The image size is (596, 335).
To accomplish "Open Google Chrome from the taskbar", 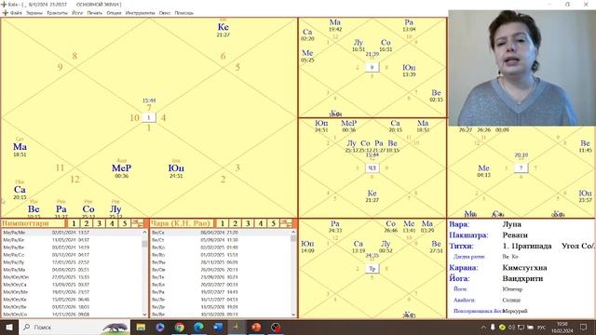I will [180, 327].
